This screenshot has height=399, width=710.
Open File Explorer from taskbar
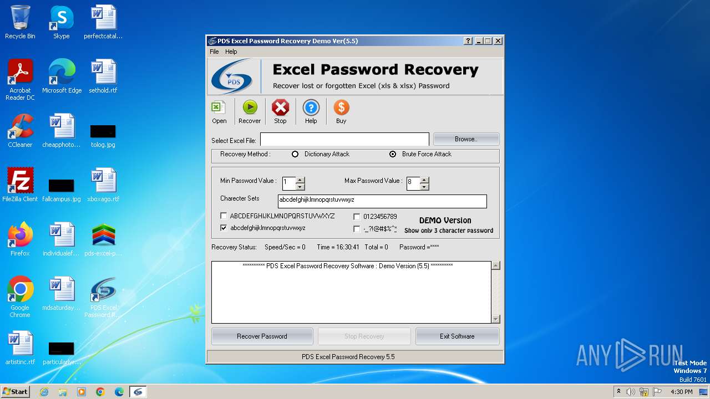[x=63, y=392]
